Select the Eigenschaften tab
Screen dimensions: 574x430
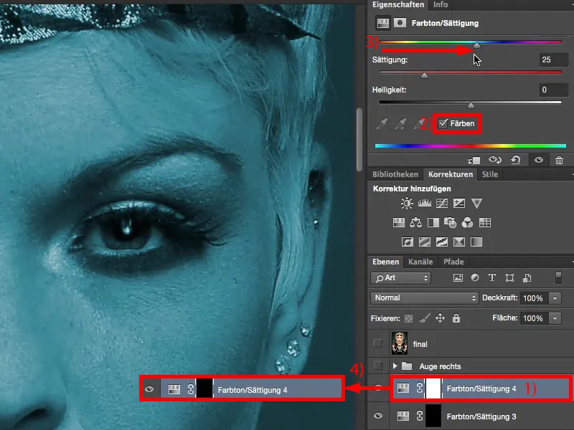[398, 5]
